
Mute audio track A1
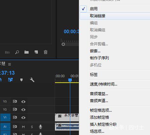[24, 127]
